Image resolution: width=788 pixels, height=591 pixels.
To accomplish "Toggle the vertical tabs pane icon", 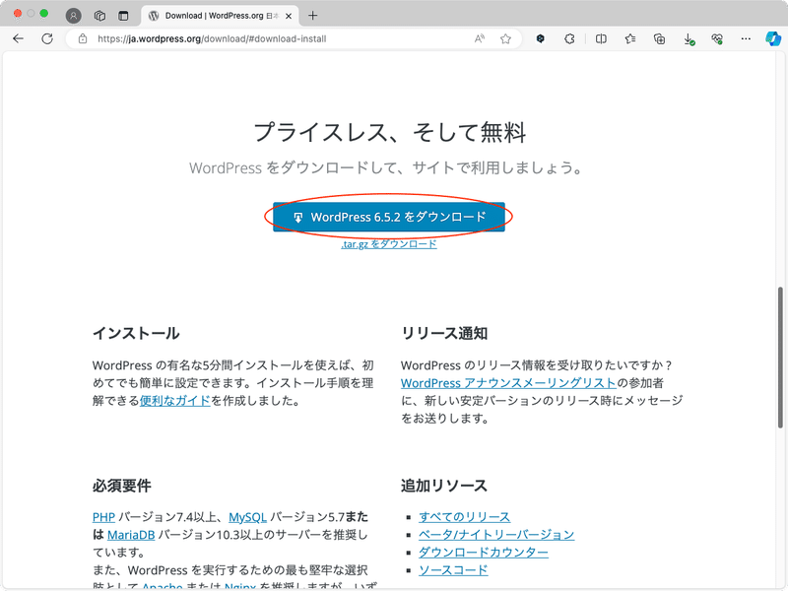I will (123, 16).
